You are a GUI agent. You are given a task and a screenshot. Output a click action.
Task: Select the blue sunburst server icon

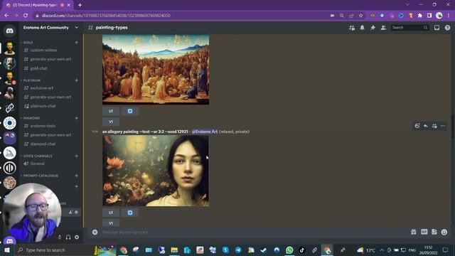[9, 123]
